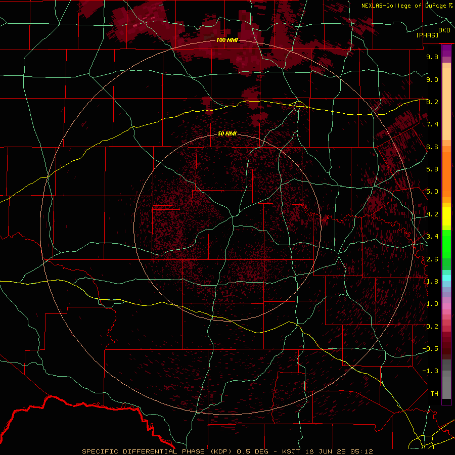
Task: Click the 1.8 value on the scale
Action: tap(432, 282)
